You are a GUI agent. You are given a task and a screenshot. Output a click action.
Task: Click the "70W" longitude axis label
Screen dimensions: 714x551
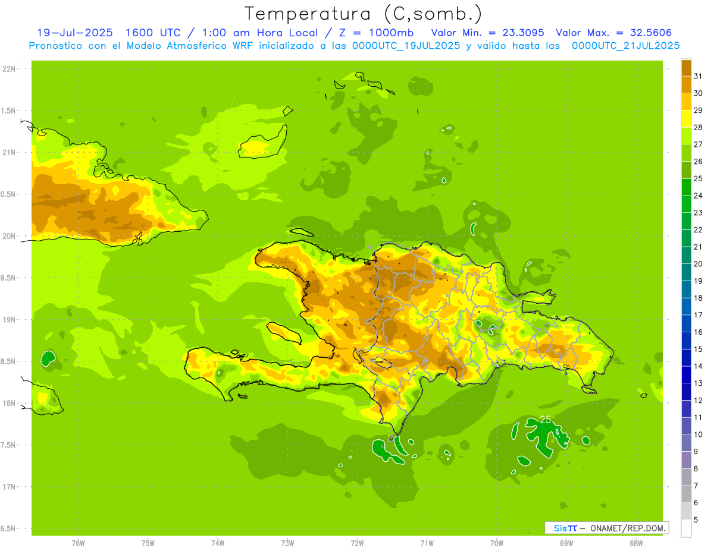[x=496, y=543]
